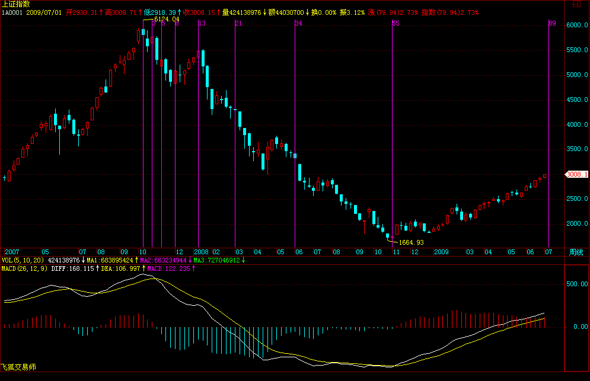The height and width of the screenshot is (381, 590).
Task: Click the 5500.0 price axis label
Action: 577,50
